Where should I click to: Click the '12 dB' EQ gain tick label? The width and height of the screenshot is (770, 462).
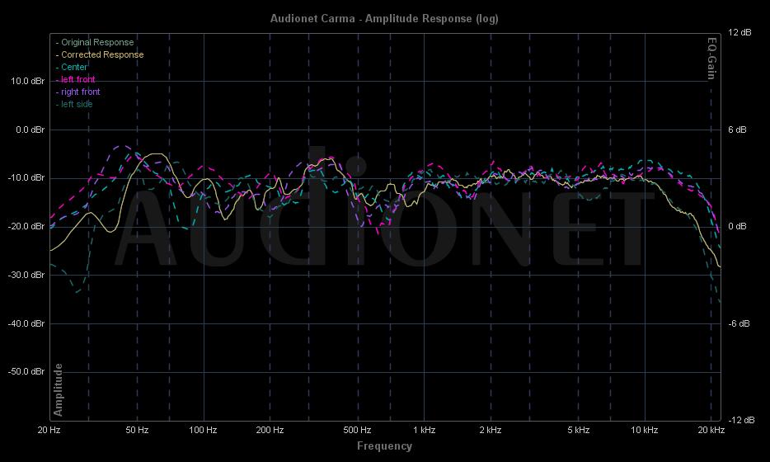pyautogui.click(x=739, y=32)
